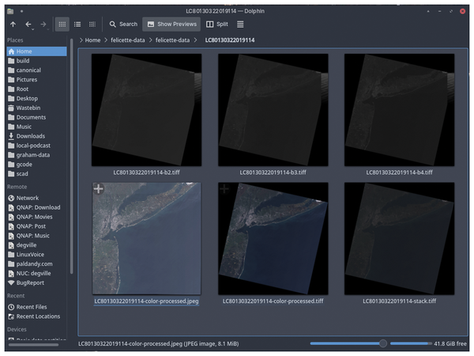Open the canonical folder in Places

(x=36, y=70)
